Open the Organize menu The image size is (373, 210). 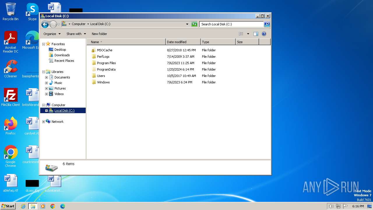[x=52, y=34]
